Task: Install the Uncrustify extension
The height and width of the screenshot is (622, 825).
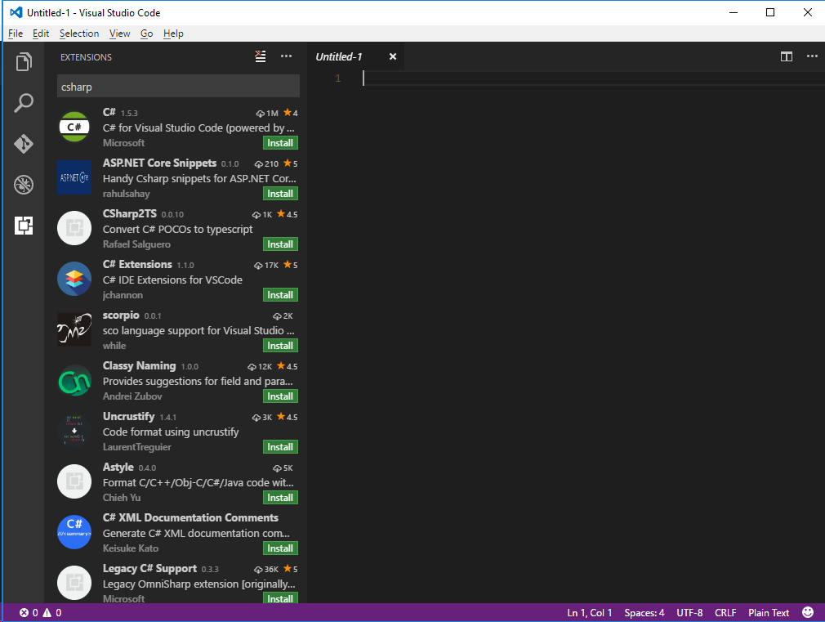Action: [280, 446]
